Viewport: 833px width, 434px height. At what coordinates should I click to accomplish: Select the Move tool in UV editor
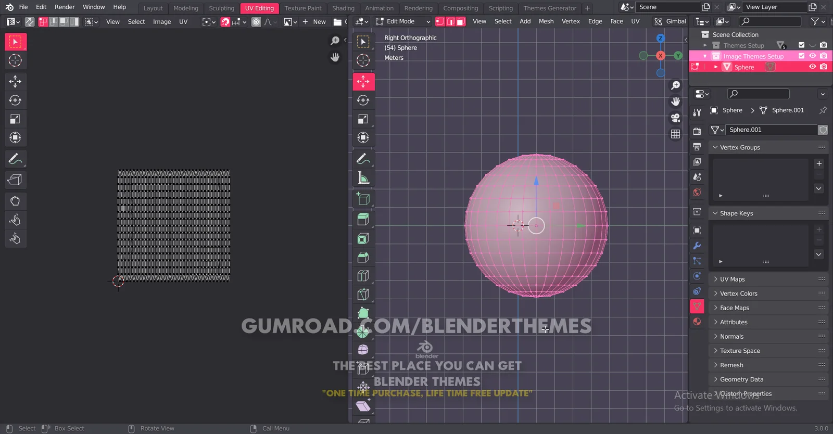(15, 81)
